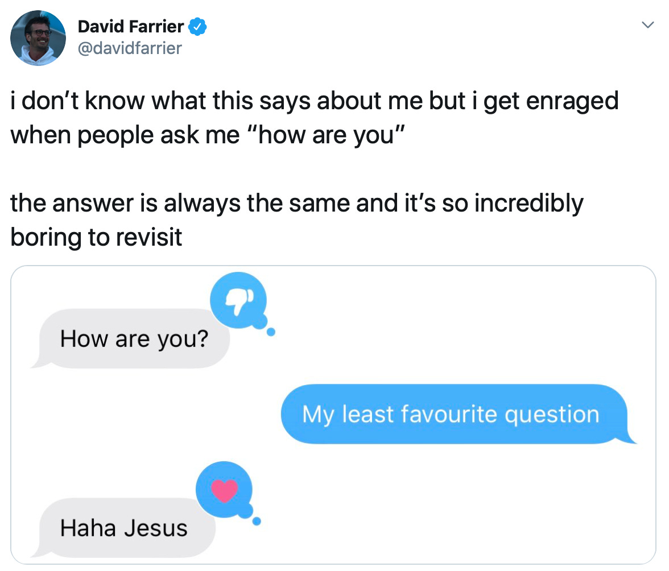Select the blue "My least favourite question" bubble

451,414
